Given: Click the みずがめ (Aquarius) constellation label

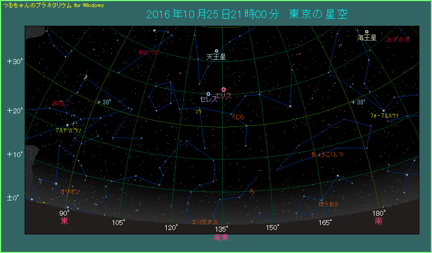Looking at the screenshot, I should click(397, 39).
